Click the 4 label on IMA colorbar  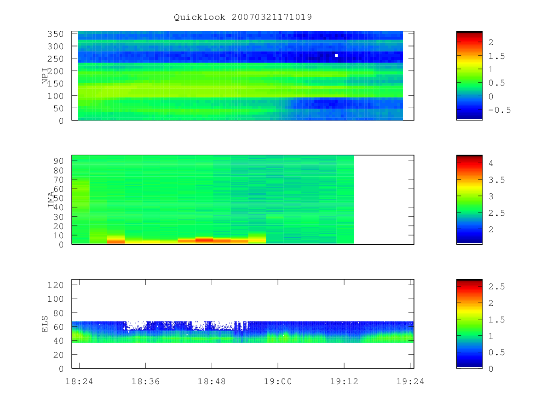(491, 163)
